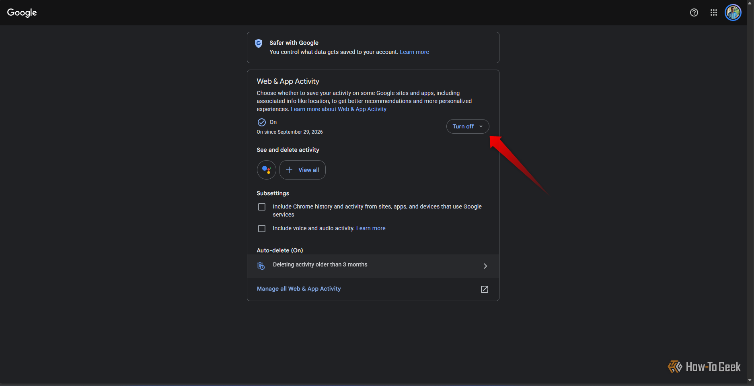Enable Include Chrome history checkbox
754x386 pixels.
pos(262,207)
